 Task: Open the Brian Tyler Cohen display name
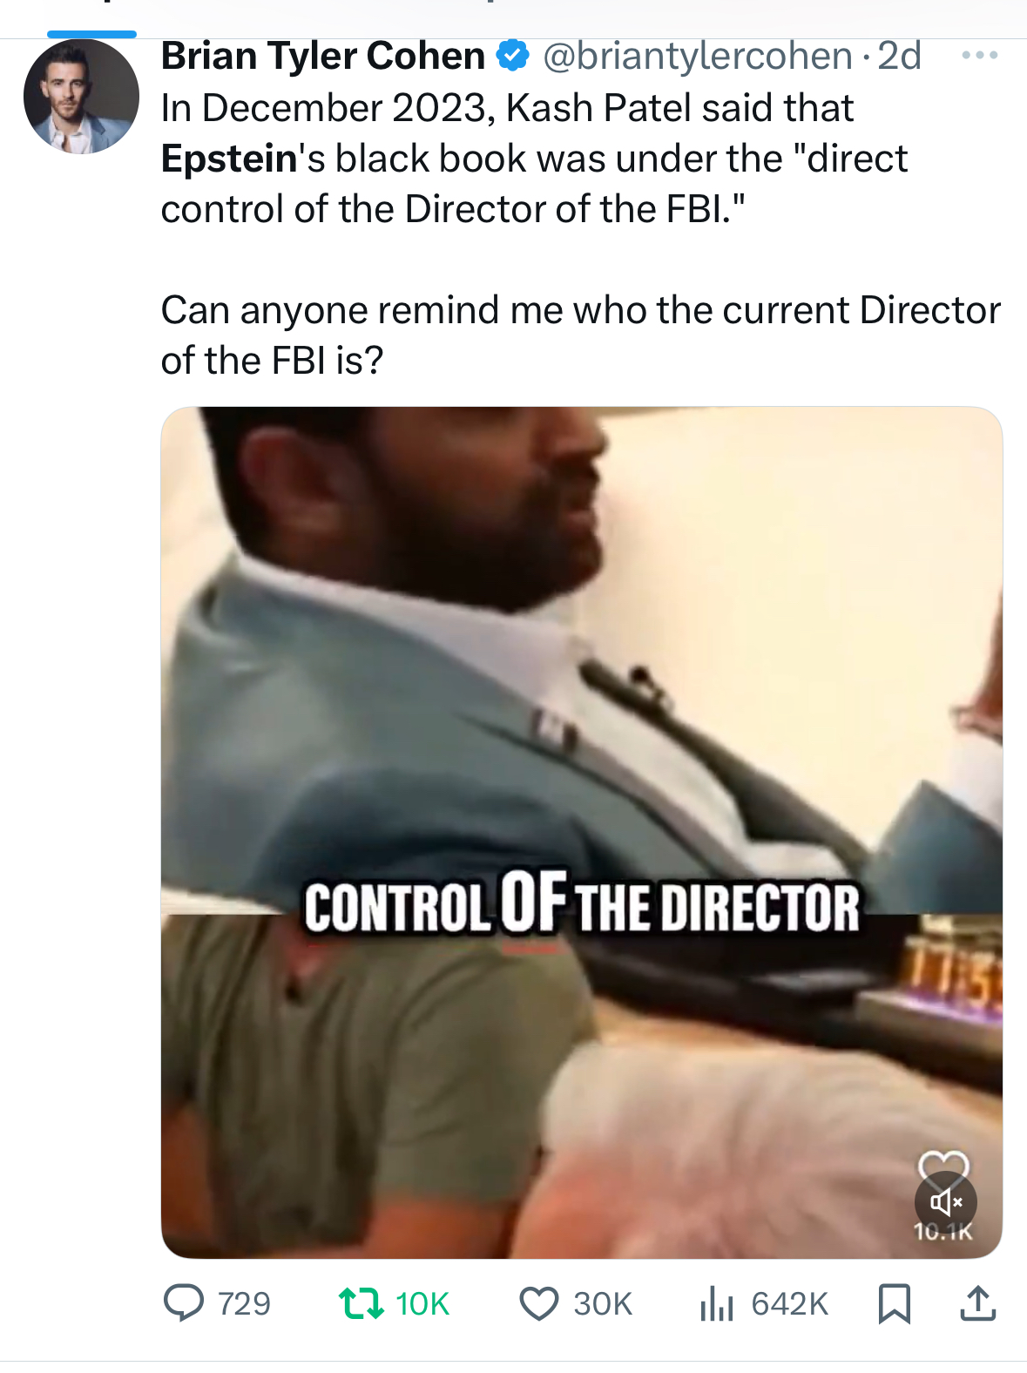[x=323, y=56]
